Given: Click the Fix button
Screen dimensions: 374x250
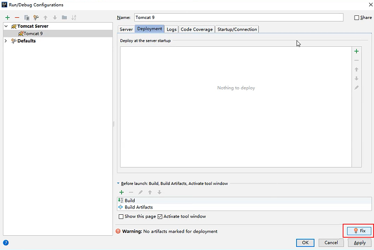Looking at the screenshot, I should [359, 231].
